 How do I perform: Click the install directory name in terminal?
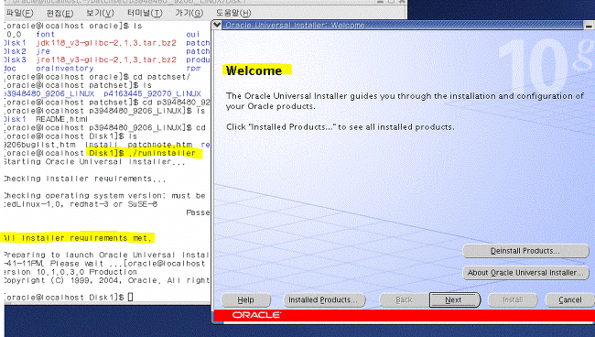point(101,145)
